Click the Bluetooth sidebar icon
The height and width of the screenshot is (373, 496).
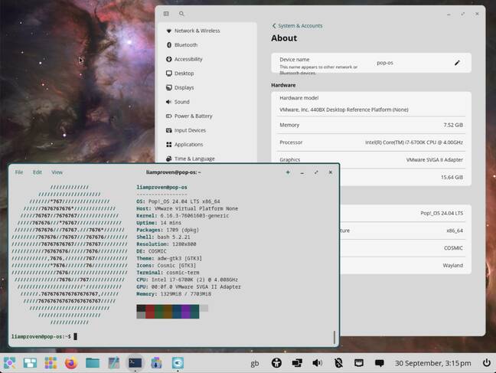click(169, 45)
